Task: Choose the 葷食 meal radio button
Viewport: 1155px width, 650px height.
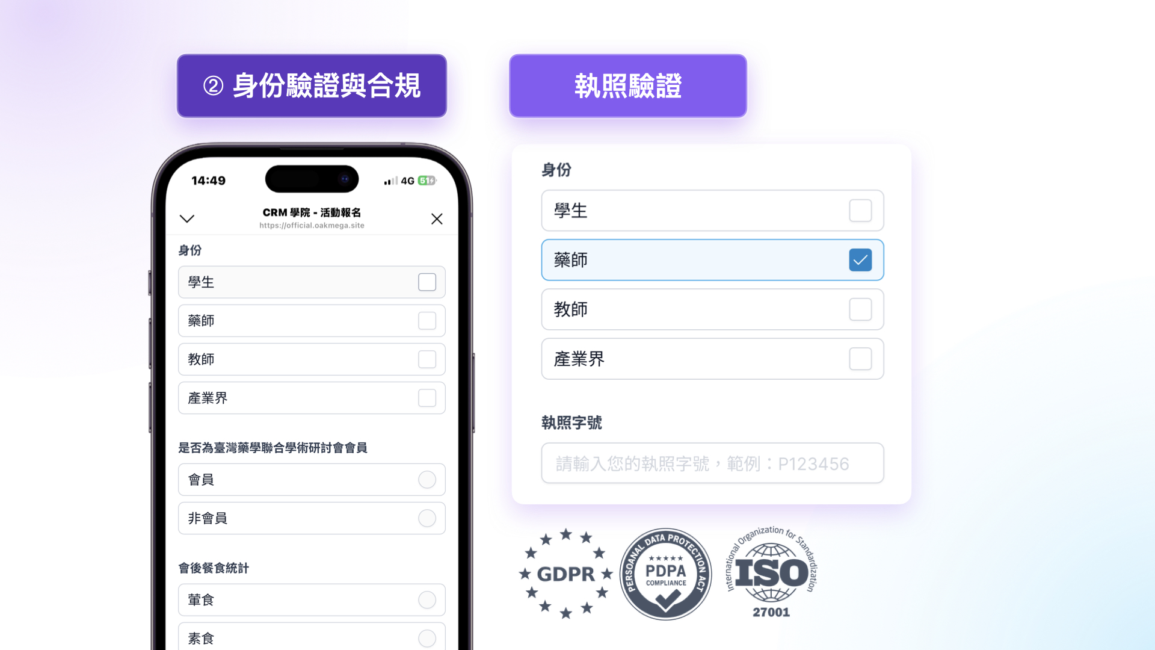Action: point(427,600)
